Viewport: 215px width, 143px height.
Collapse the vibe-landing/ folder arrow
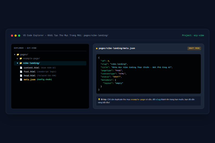(x=17, y=63)
